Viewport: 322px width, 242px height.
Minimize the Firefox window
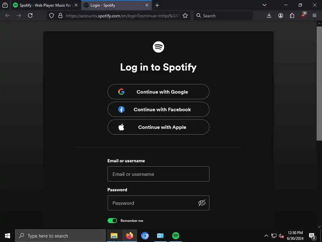coord(286,5)
